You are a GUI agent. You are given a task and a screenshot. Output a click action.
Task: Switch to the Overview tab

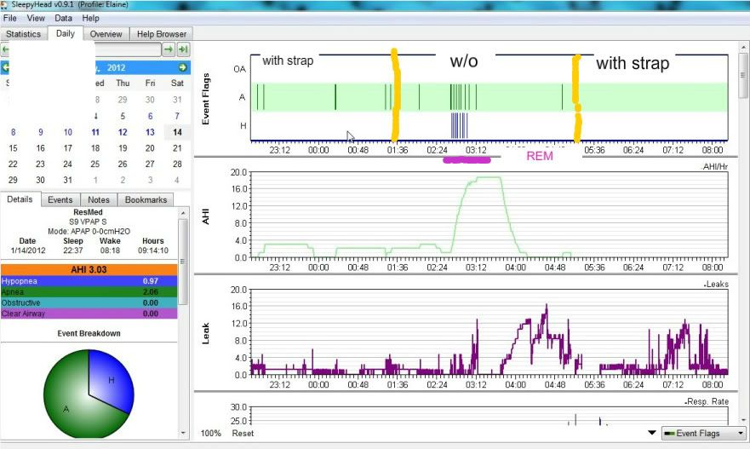click(x=106, y=34)
